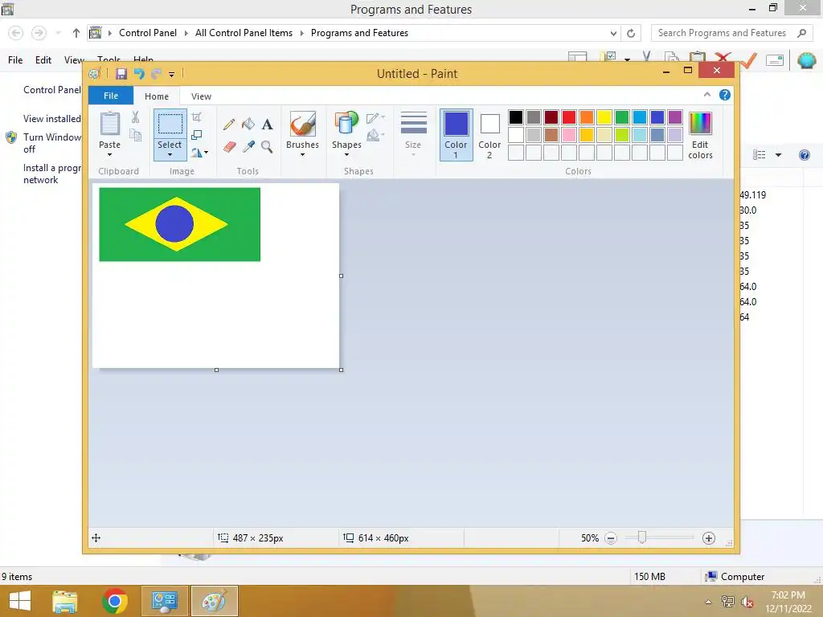Viewport: 823px width, 617px height.
Task: Select the Pencil tool in Paint
Action: (x=229, y=125)
